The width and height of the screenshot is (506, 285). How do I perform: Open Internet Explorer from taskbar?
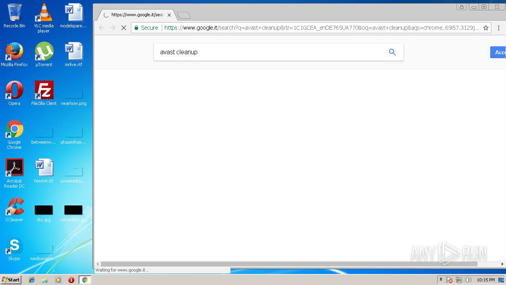click(32, 280)
